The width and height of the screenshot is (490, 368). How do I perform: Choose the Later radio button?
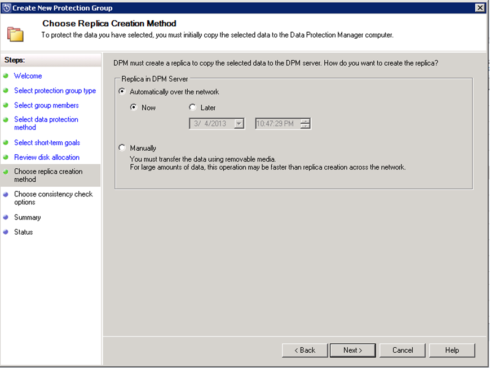tap(192, 107)
